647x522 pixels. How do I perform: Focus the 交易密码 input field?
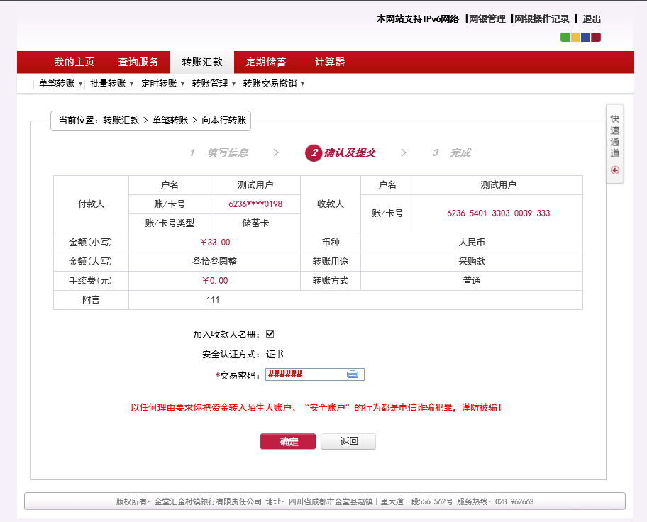(x=305, y=374)
